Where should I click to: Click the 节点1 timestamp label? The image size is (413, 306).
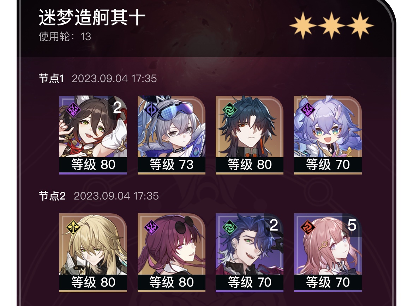tap(114, 79)
